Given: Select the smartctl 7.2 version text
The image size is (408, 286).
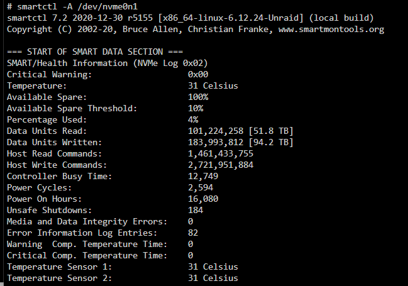Looking at the screenshot, I should [37, 18].
